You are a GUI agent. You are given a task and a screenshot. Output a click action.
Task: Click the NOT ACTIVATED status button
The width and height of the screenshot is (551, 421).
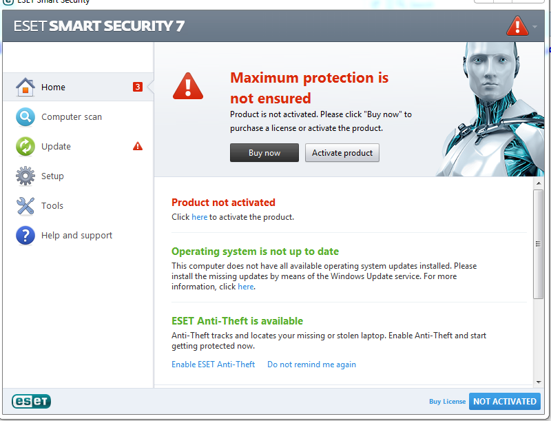(505, 401)
